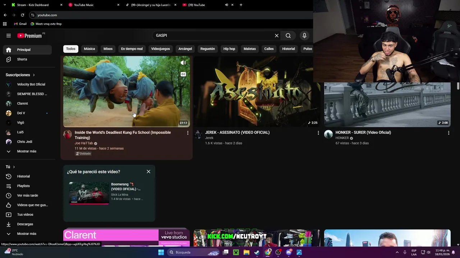Open more options for HONKER - SURER video

pos(448,133)
